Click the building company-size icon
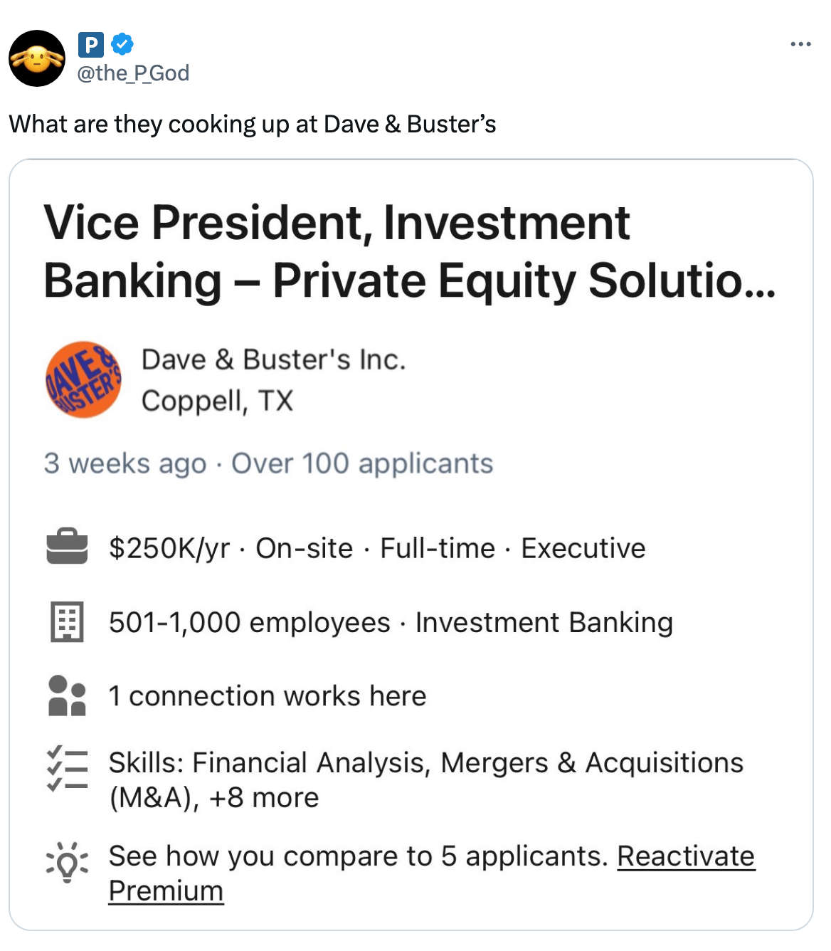The height and width of the screenshot is (951, 831). tap(67, 621)
